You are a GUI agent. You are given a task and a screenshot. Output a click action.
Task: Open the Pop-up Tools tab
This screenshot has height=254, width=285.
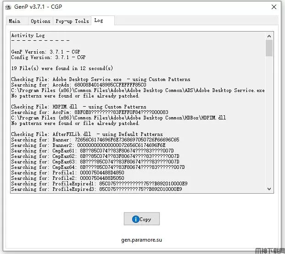pos(72,21)
